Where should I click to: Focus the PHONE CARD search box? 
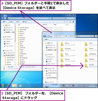pyautogui.click(x=64, y=18)
